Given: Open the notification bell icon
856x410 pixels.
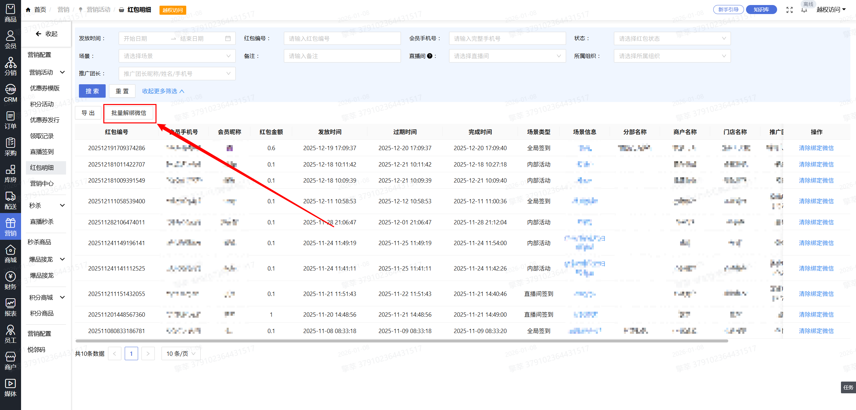Looking at the screenshot, I should (x=804, y=10).
